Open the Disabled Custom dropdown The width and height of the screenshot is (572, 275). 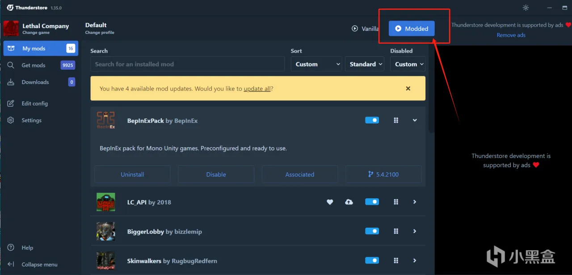pos(408,64)
